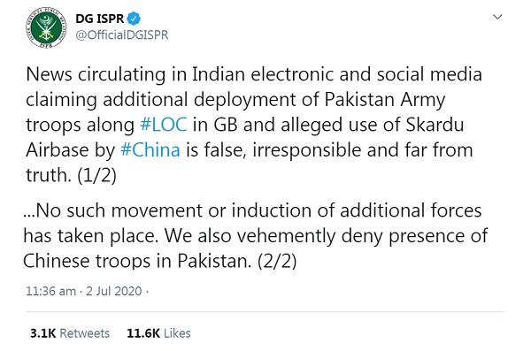Click the second tweet part about Chinese troops

256,235
